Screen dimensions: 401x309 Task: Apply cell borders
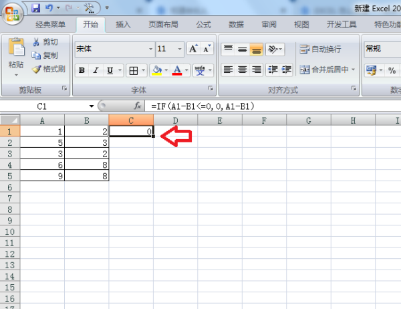134,70
